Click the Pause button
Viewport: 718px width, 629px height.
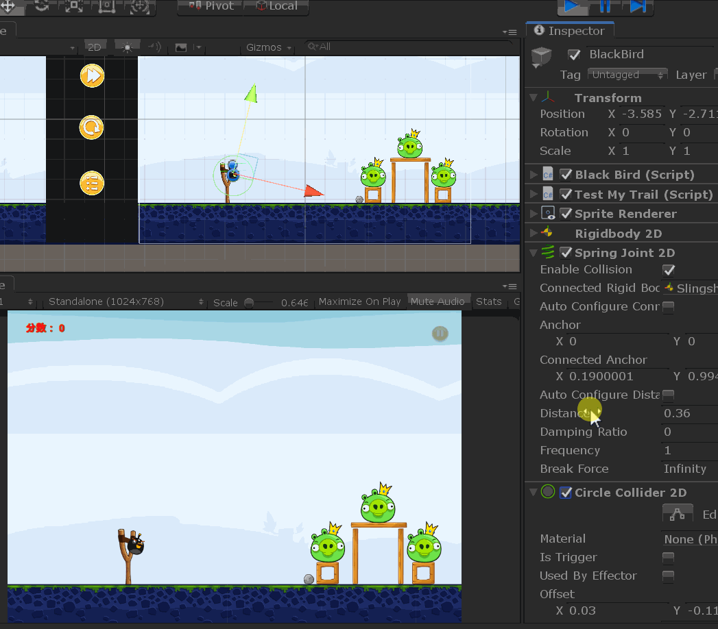[605, 6]
